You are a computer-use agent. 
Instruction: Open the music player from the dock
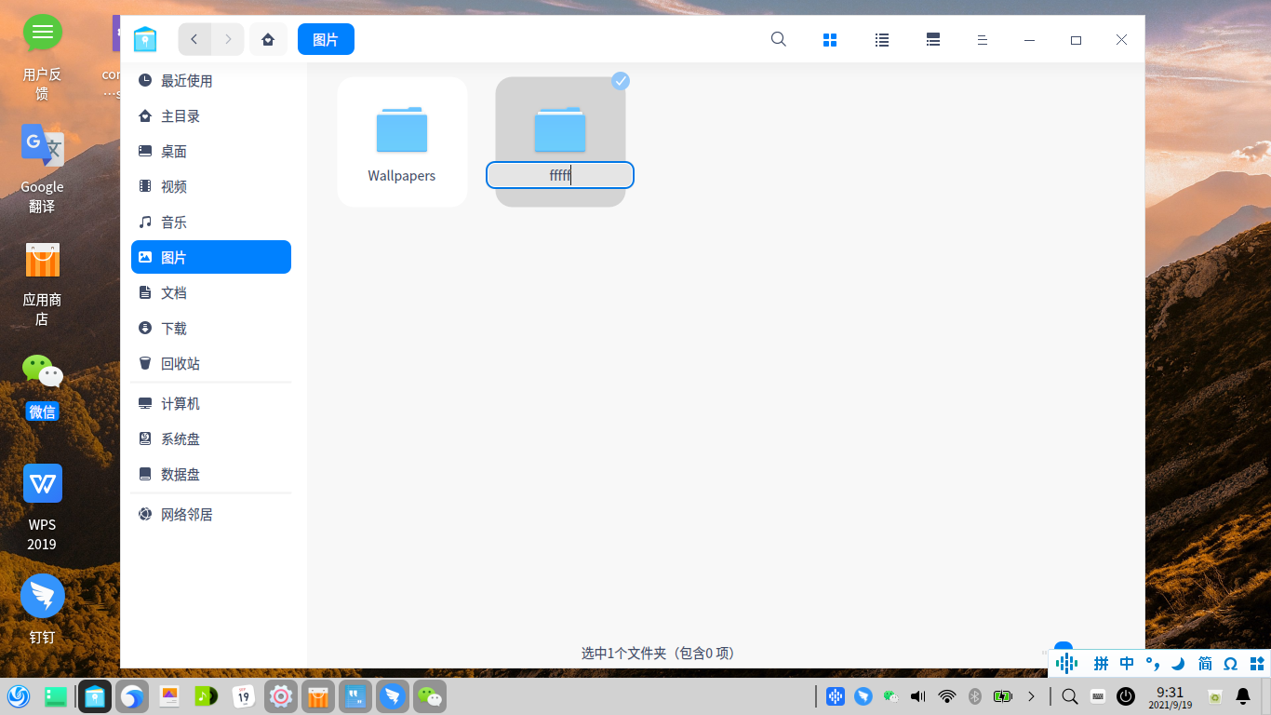coord(207,695)
